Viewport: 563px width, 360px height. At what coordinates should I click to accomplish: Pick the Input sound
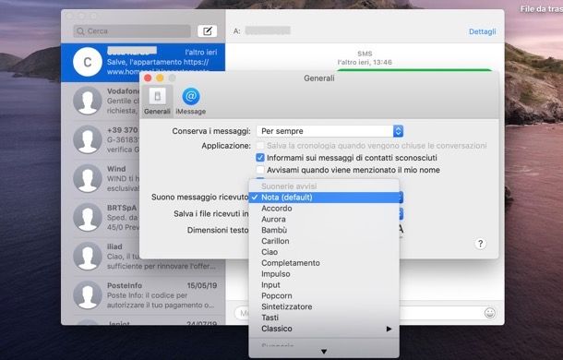[324, 285]
